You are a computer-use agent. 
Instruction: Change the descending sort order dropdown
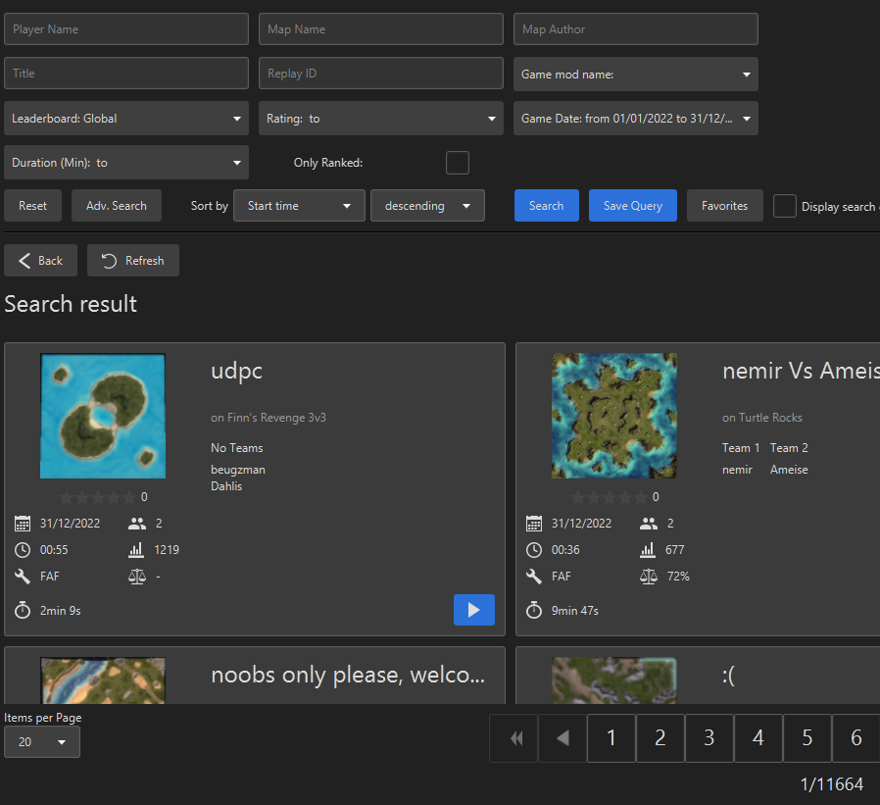pyautogui.click(x=427, y=206)
